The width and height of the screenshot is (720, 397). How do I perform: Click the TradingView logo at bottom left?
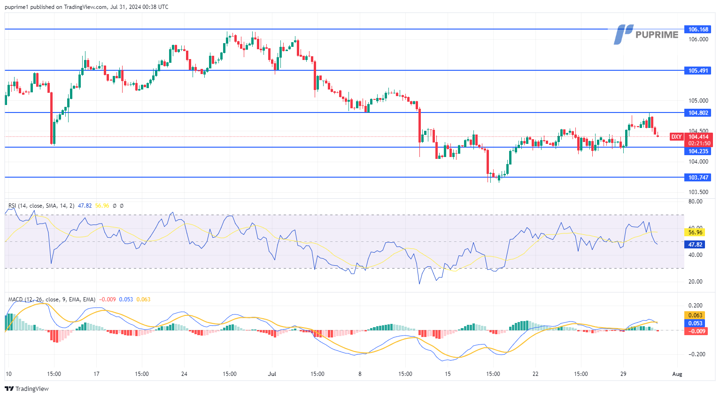tap(27, 389)
